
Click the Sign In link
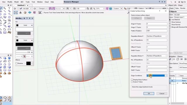click(x=183, y=2)
